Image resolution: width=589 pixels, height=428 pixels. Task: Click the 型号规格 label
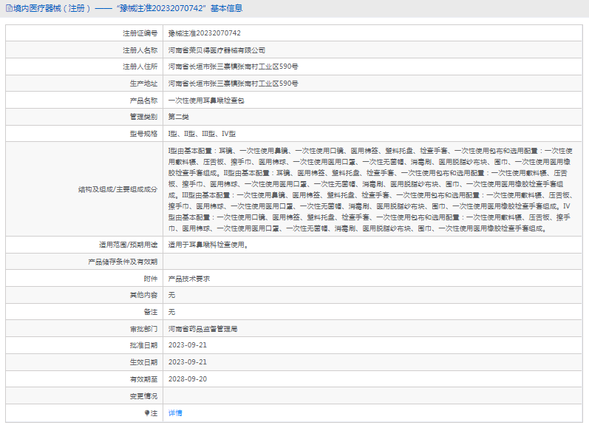click(143, 133)
